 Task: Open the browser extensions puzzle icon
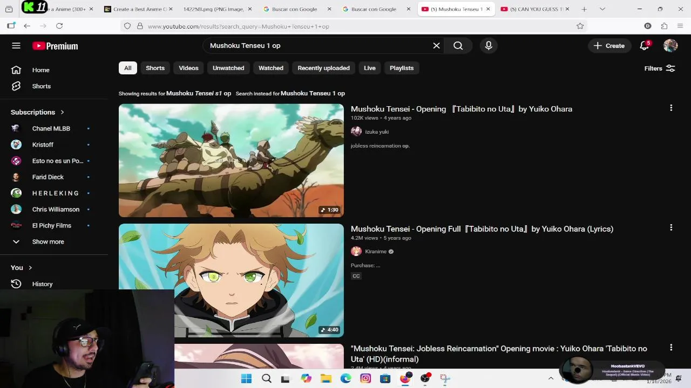click(x=664, y=26)
